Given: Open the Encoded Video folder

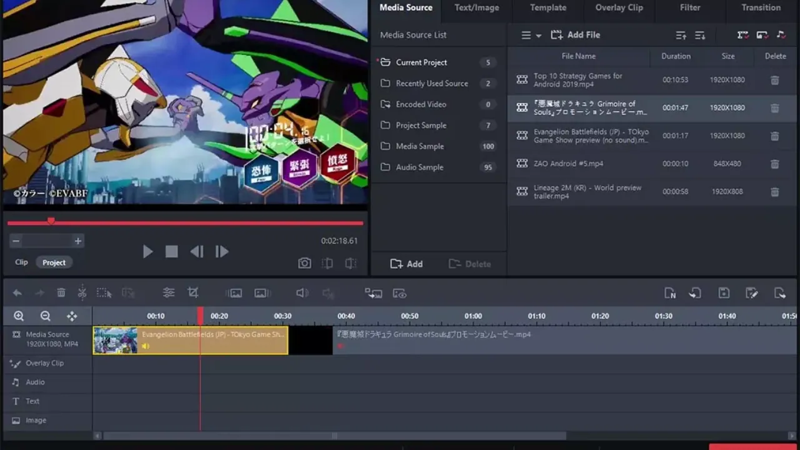Looking at the screenshot, I should (x=439, y=104).
